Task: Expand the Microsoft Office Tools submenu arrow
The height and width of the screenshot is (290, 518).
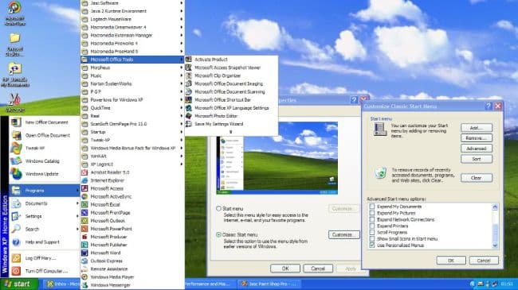Action: (182, 60)
